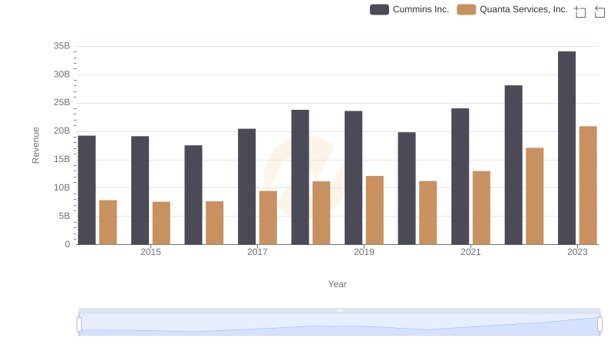Screen dimensions: 614x354
Task: Click the top grip bar of the data zoom slider
Action: click(x=339, y=310)
